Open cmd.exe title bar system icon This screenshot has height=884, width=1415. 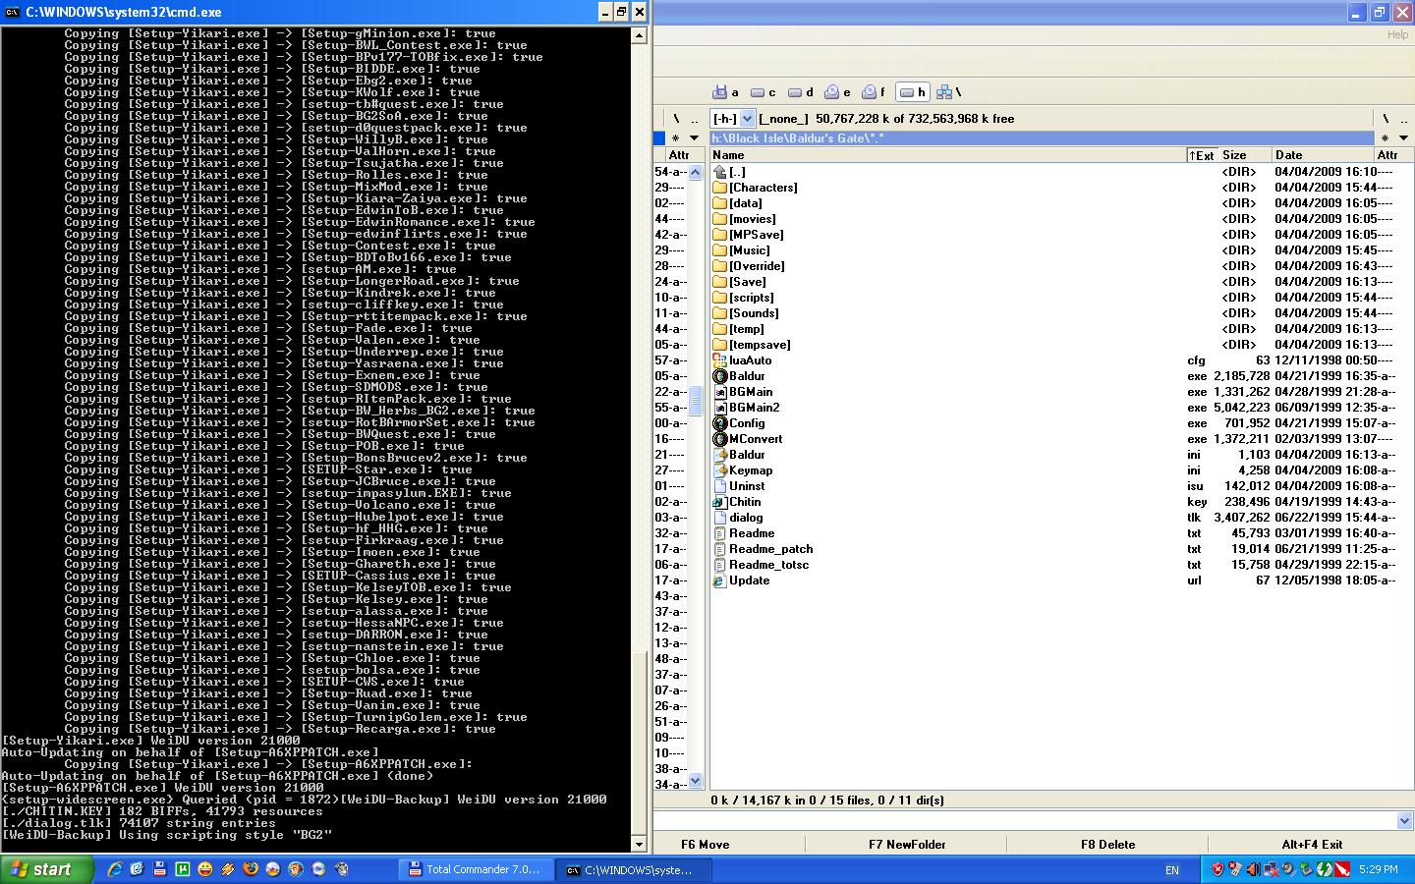13,12
